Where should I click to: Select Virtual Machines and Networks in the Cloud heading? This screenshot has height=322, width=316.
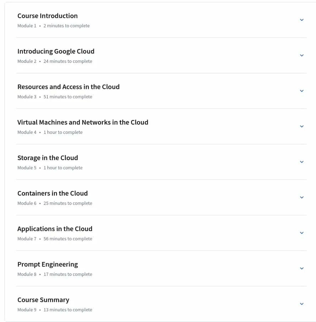[83, 122]
